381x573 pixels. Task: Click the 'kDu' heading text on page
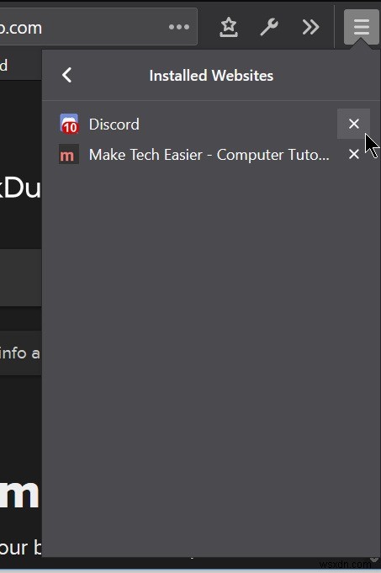[x=20, y=188]
